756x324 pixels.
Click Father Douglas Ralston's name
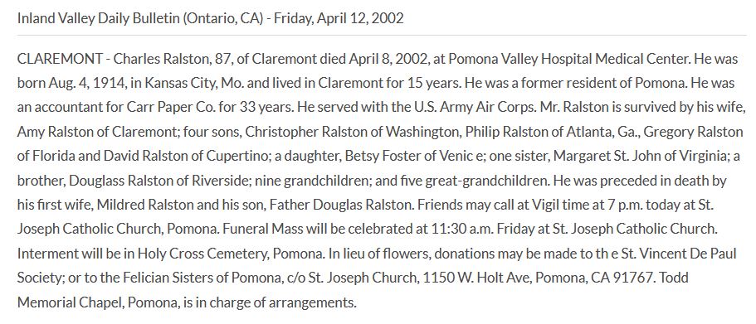pyautogui.click(x=341, y=205)
